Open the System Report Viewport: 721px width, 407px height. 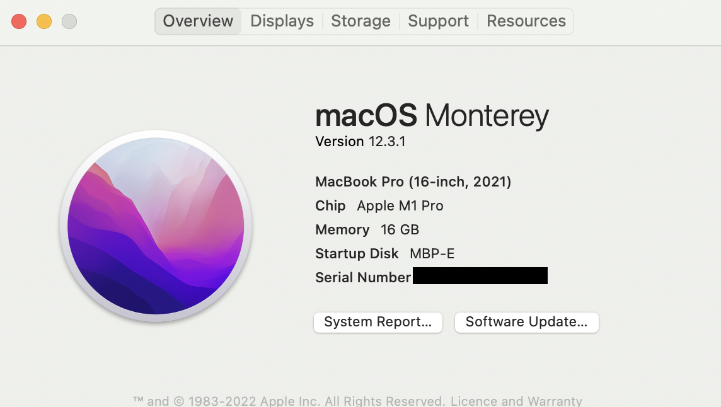(x=378, y=322)
